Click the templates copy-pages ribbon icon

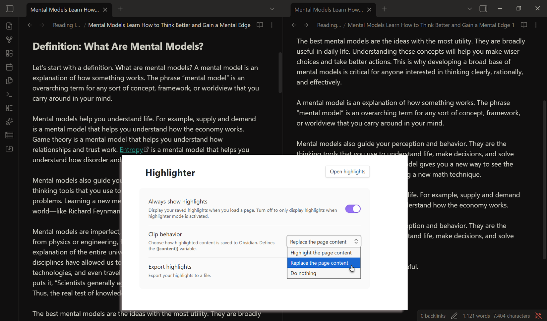(x=9, y=80)
